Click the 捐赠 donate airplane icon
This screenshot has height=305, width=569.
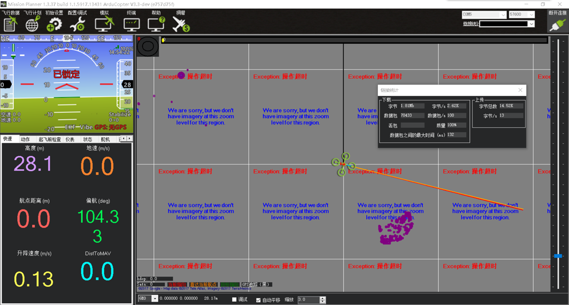point(181,23)
